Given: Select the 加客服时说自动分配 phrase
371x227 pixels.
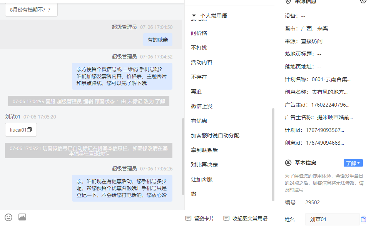Looking at the screenshot, I should [215, 135].
